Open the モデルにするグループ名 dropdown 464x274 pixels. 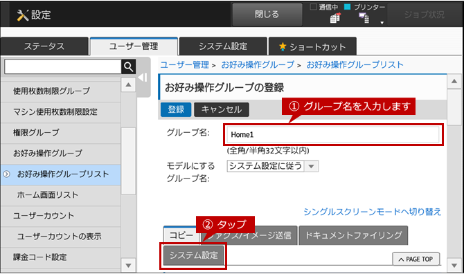[273, 166]
